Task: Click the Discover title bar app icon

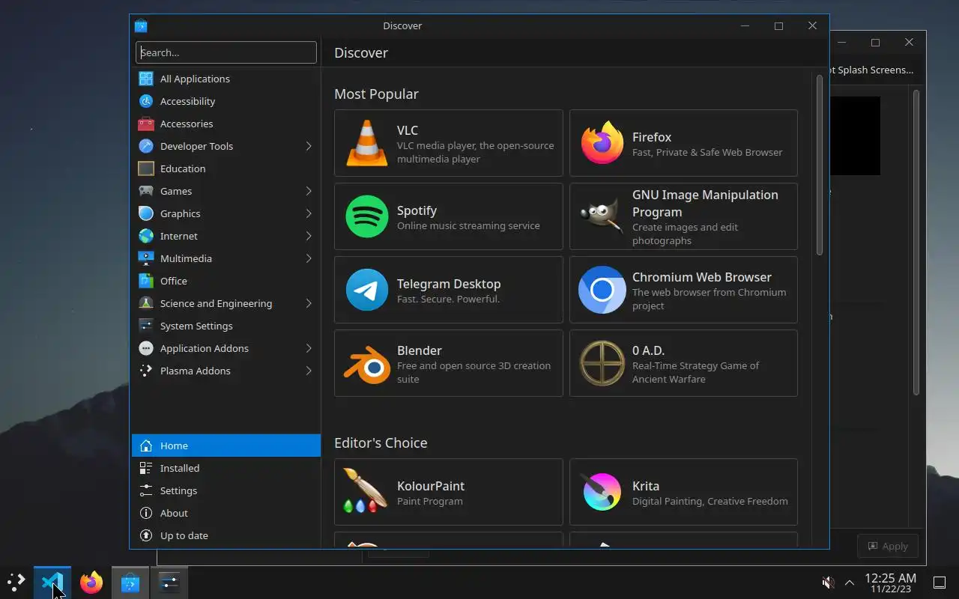Action: [x=141, y=25]
